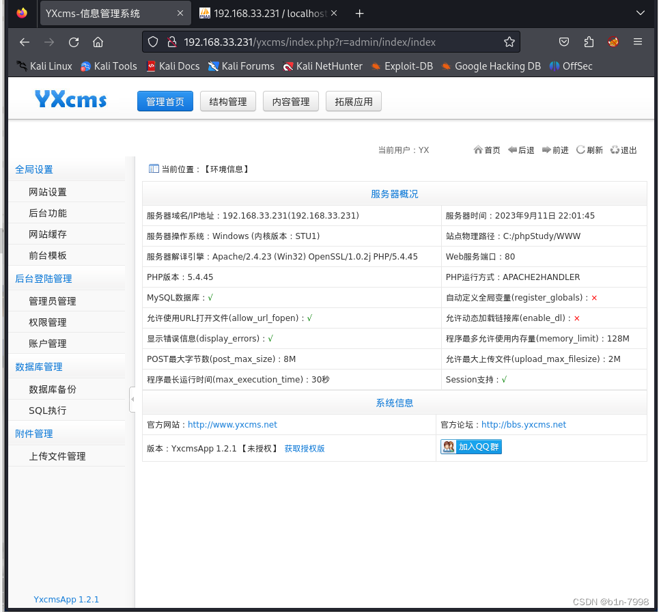Click the FoxyProxy extension icon
Image resolution: width=659 pixels, height=612 pixels.
point(613,42)
